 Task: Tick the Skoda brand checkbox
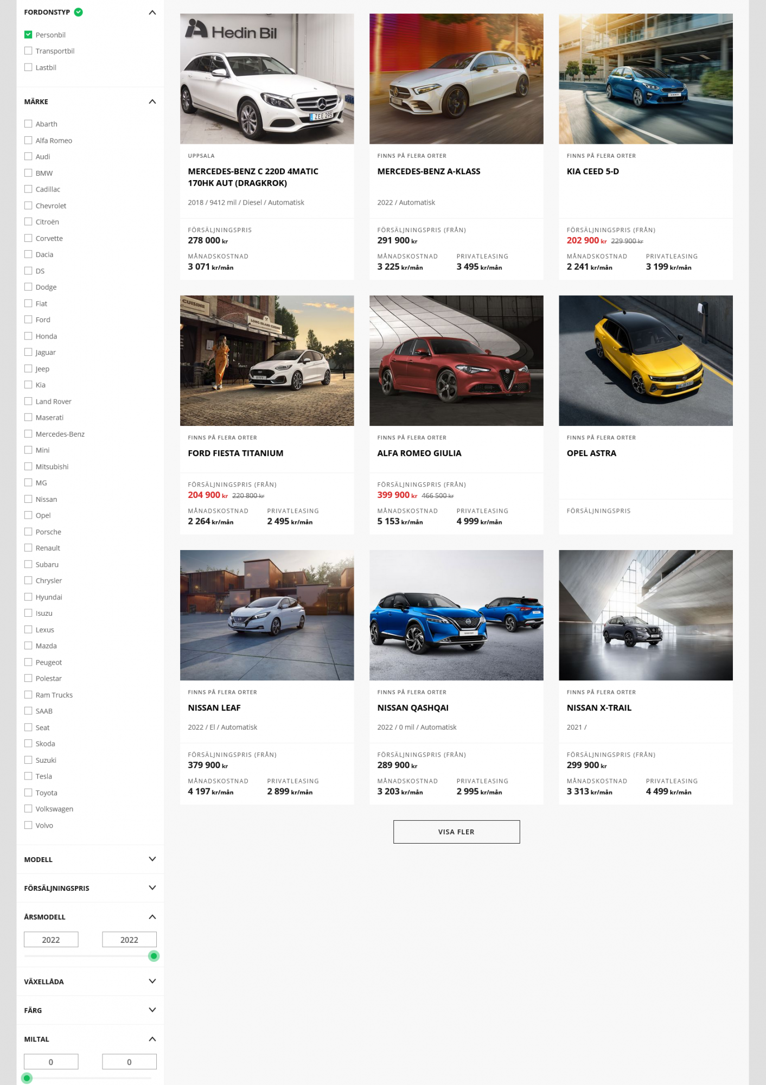click(28, 743)
